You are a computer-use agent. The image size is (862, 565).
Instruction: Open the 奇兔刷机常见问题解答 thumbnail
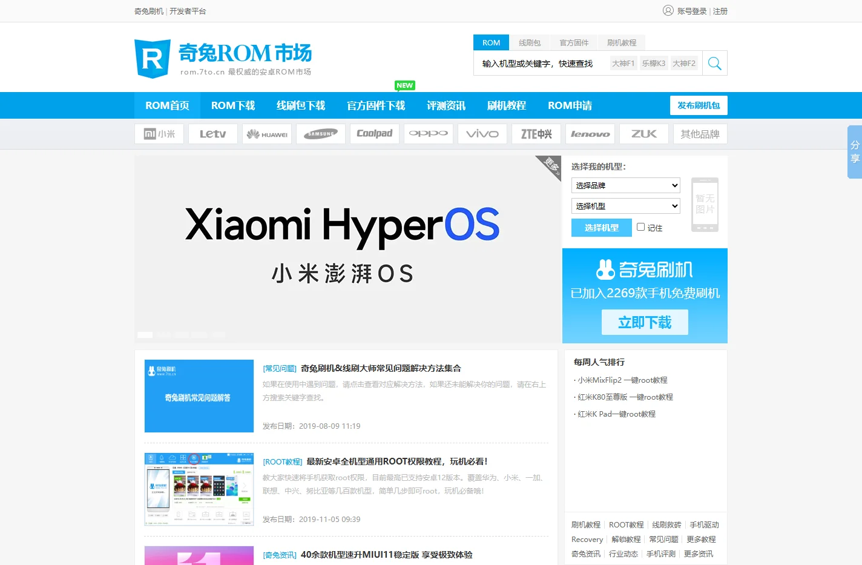[x=199, y=396]
